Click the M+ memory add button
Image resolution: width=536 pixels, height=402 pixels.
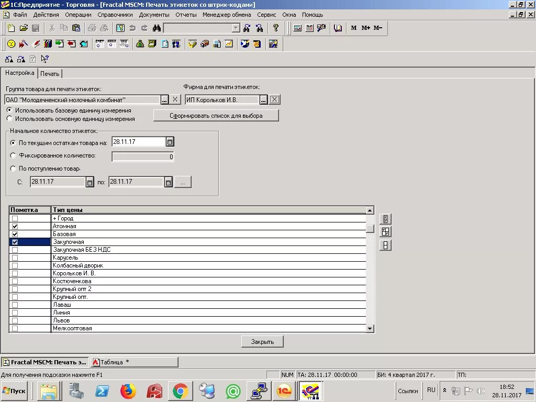[x=366, y=28]
